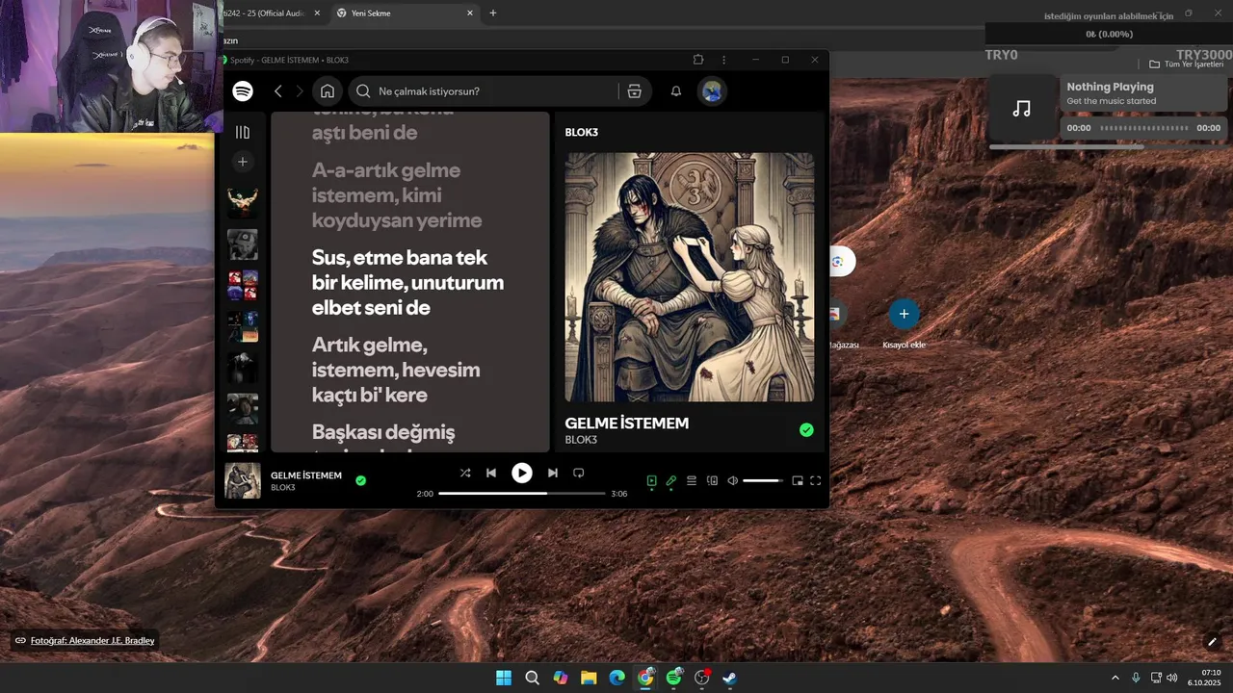
Task: Mute using the speaker volume icon
Action: (732, 480)
